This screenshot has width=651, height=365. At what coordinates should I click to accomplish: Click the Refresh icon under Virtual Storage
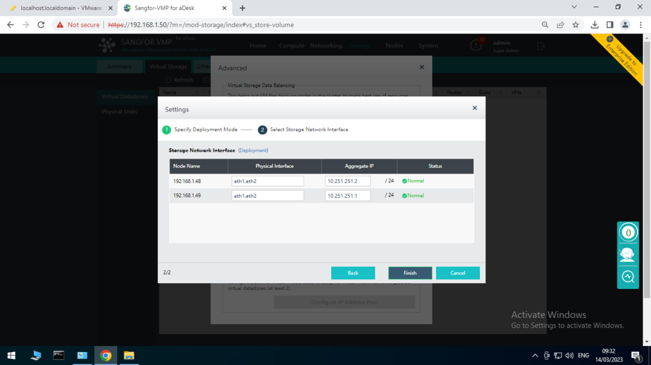178,79
